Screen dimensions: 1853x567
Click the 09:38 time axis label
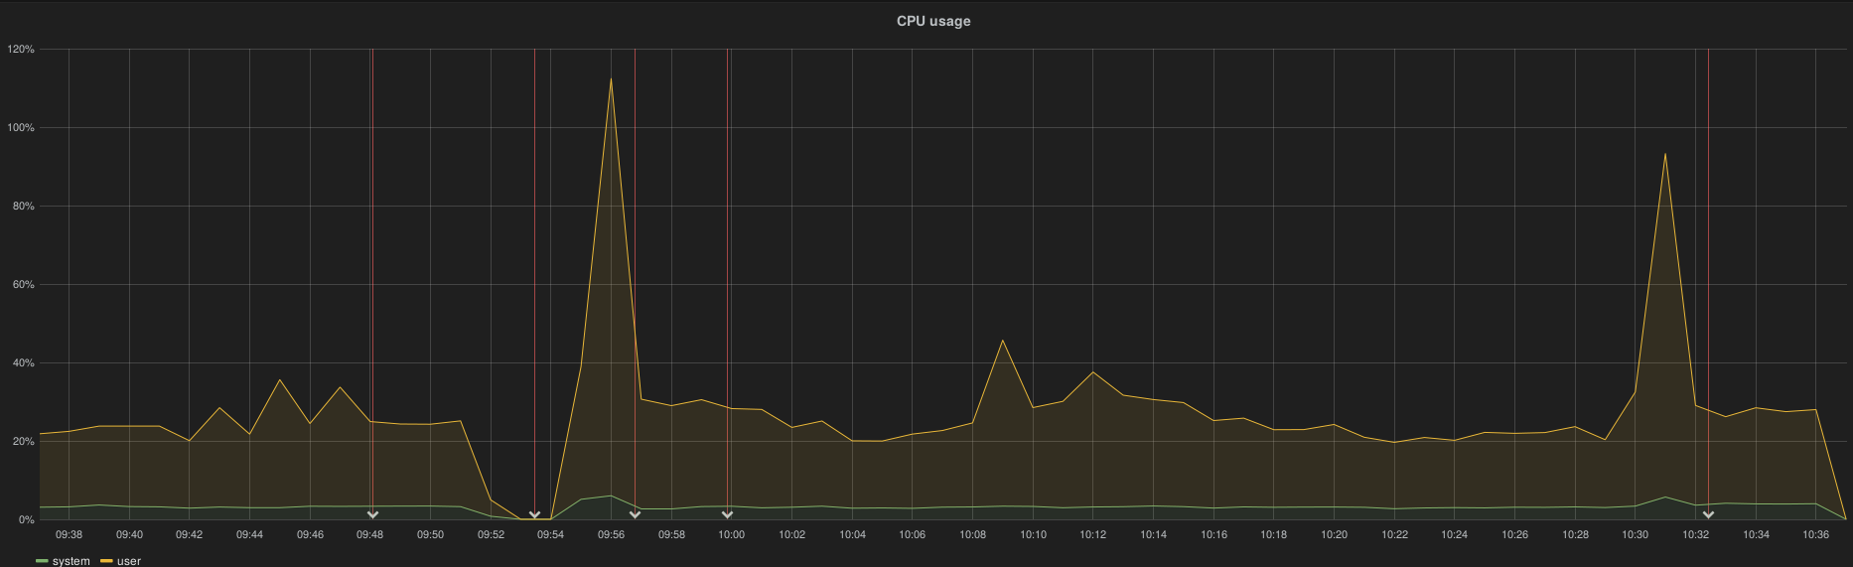[70, 534]
